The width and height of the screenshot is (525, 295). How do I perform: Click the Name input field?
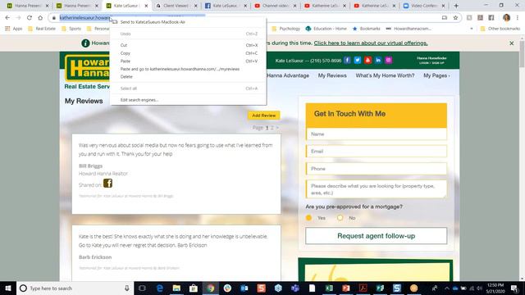click(377, 134)
